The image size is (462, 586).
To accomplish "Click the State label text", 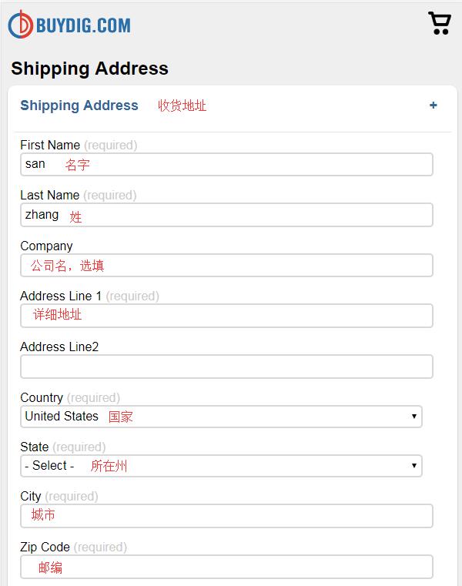I will coord(35,447).
